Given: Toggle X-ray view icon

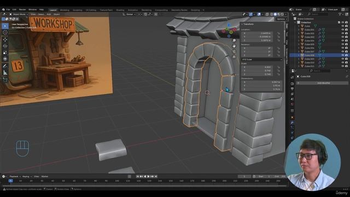Looking at the screenshot, I should [x=267, y=14].
